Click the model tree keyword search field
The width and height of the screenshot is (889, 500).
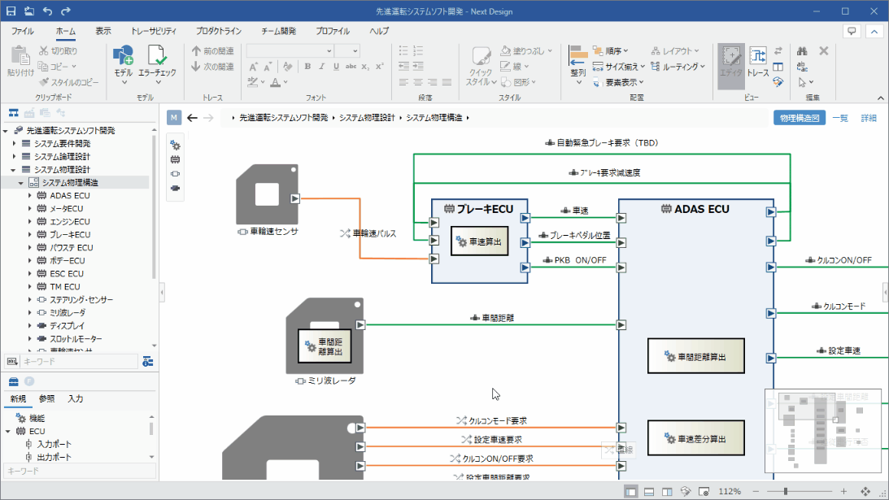click(80, 361)
